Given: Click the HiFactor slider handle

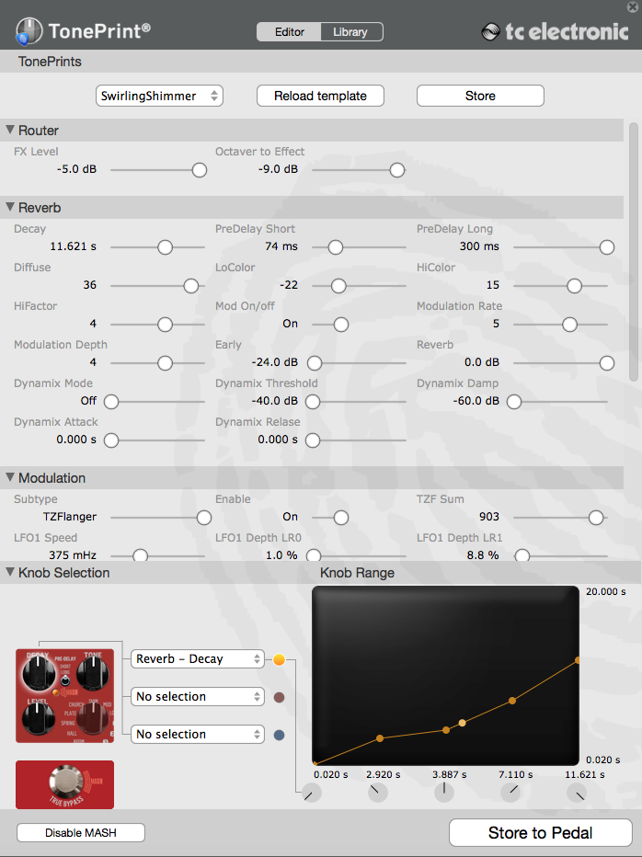Looking at the screenshot, I should 165,325.
